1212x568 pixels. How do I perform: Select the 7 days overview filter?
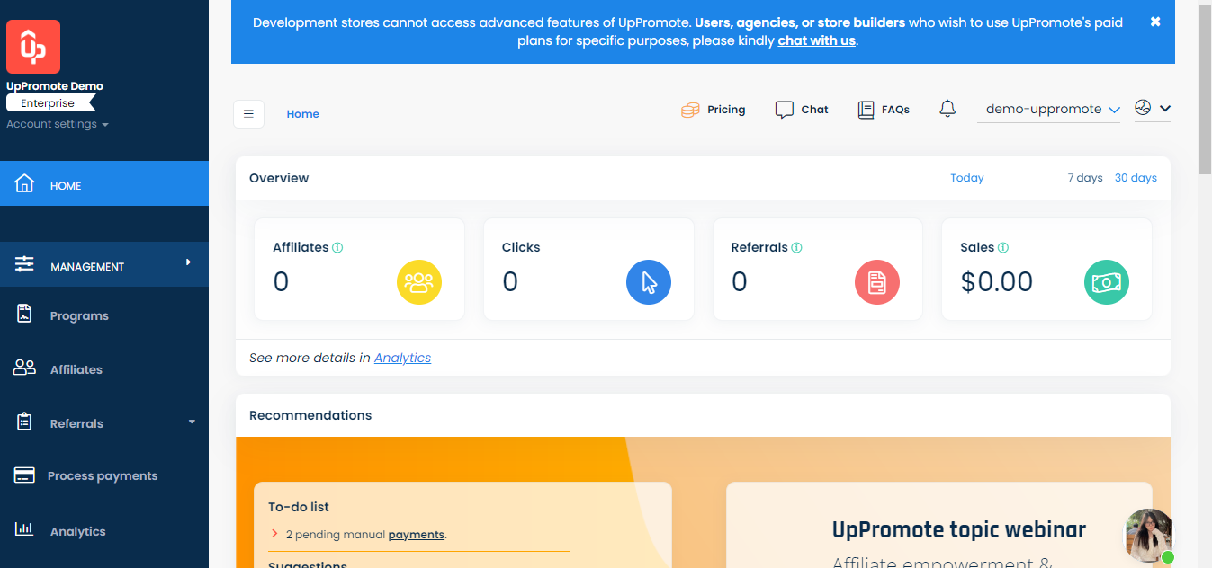pos(1085,178)
